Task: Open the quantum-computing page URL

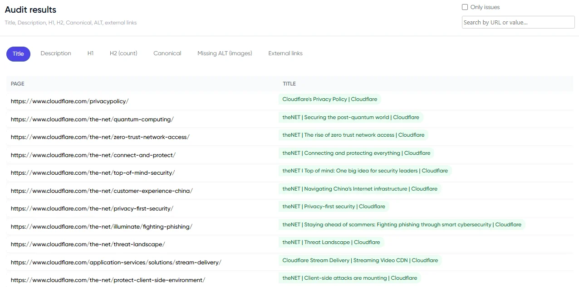Action: tap(92, 120)
